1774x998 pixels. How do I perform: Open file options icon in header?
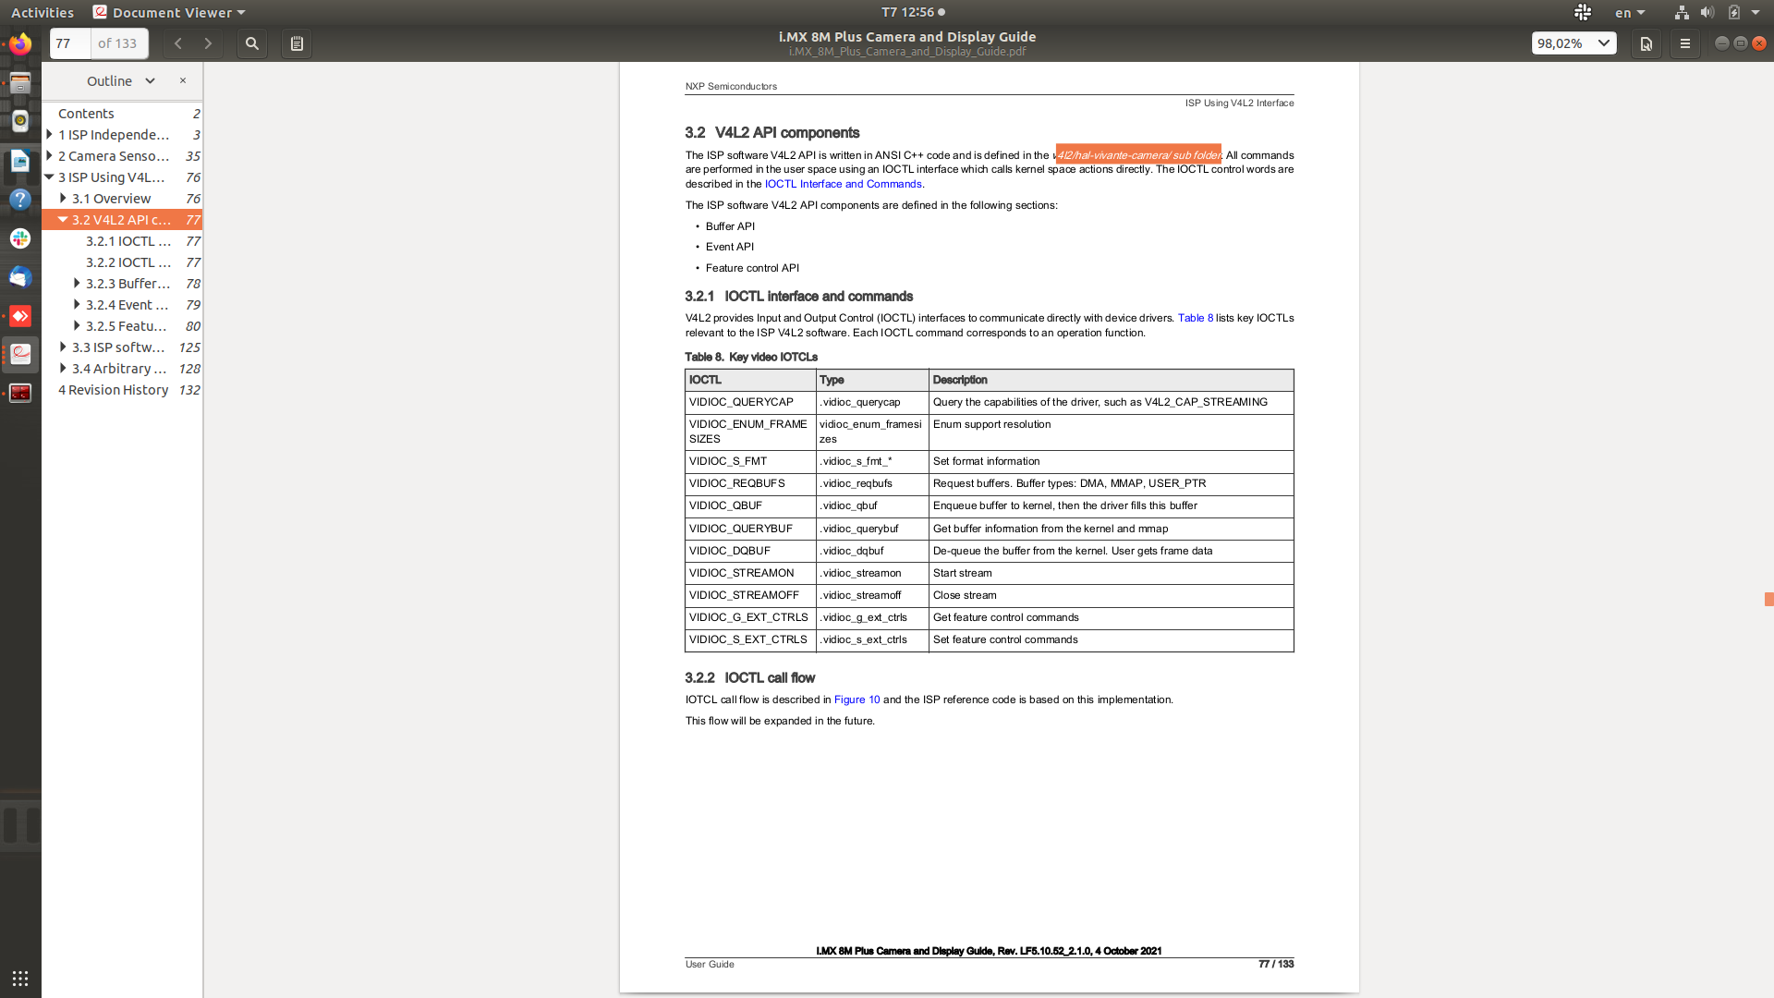click(x=1646, y=43)
